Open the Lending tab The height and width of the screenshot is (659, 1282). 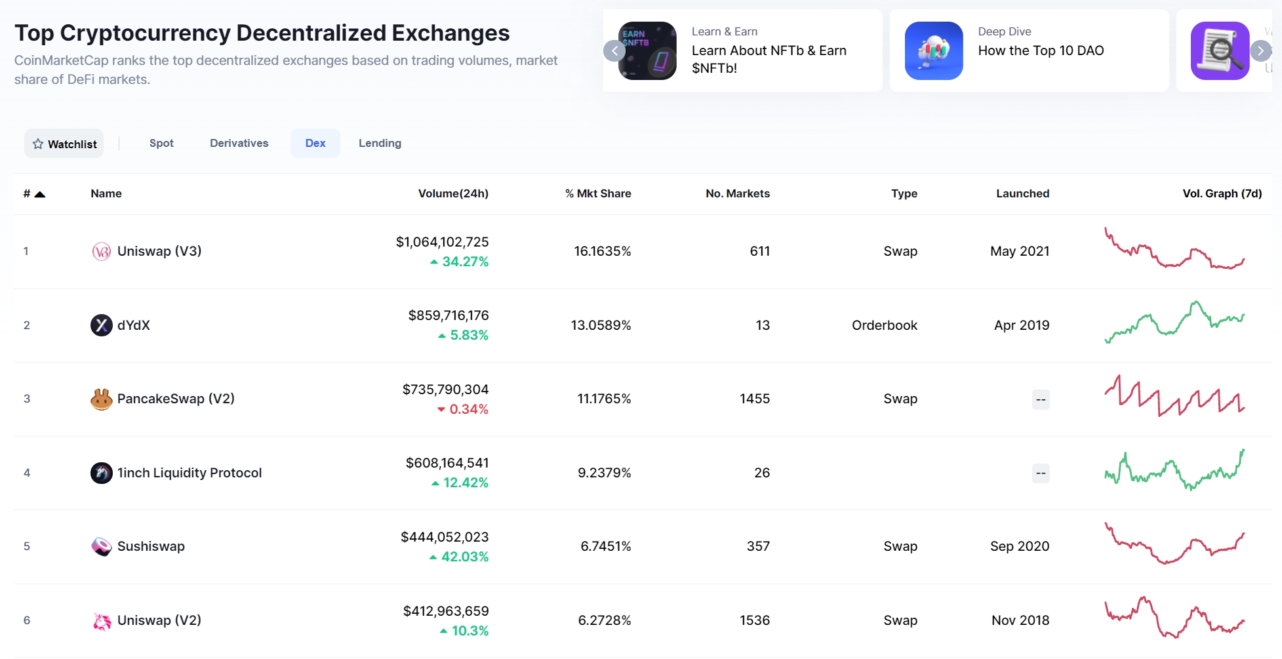pos(380,143)
